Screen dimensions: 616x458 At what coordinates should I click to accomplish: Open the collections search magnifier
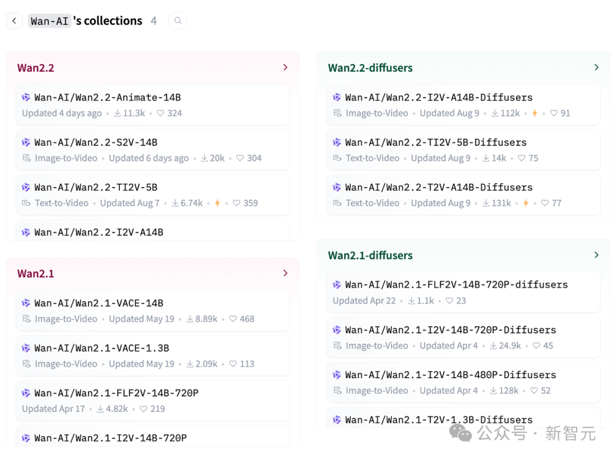tap(177, 21)
